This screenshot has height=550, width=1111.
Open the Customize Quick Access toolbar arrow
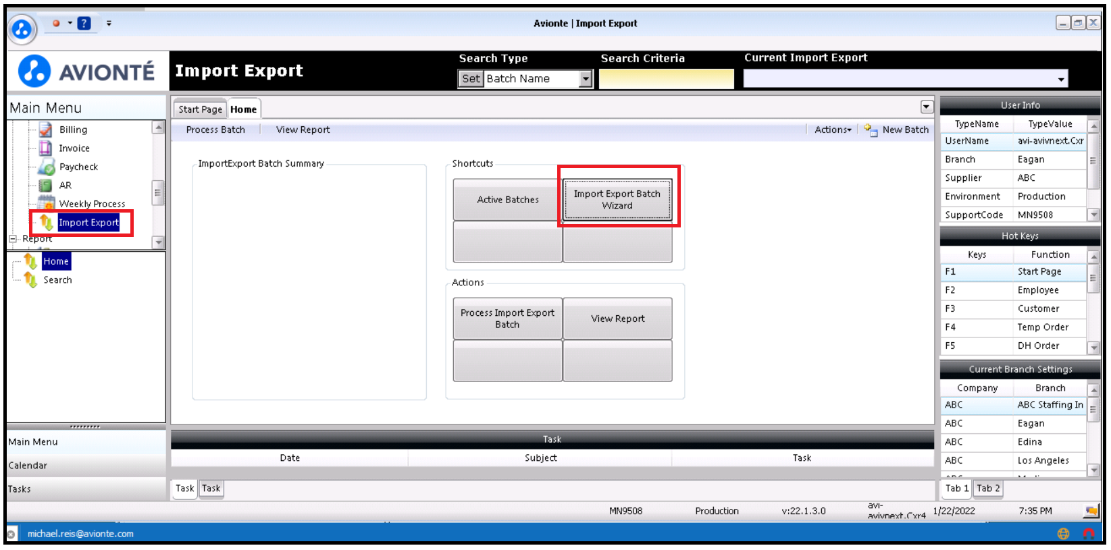pos(109,23)
